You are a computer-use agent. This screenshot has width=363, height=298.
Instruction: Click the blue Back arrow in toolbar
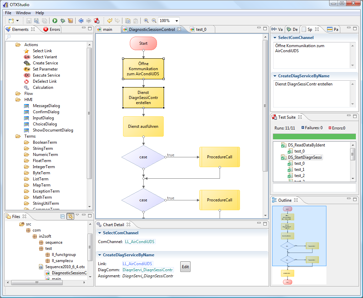(x=81, y=21)
